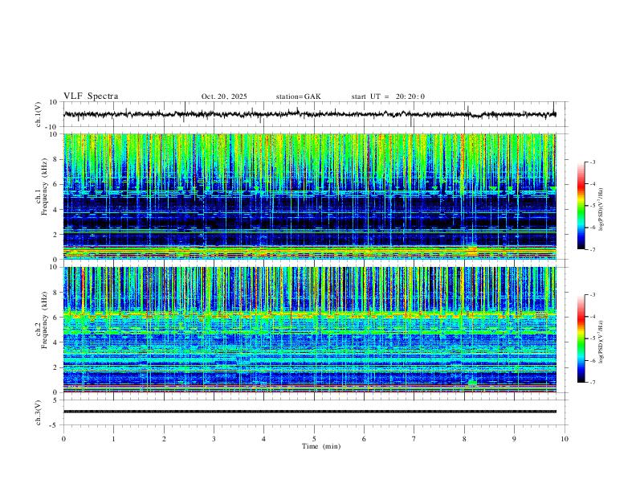Click the "2" kHz tick of the ch.2 spectrogram
Image resolution: width=636 pixels, height=492 pixels.
click(57, 367)
